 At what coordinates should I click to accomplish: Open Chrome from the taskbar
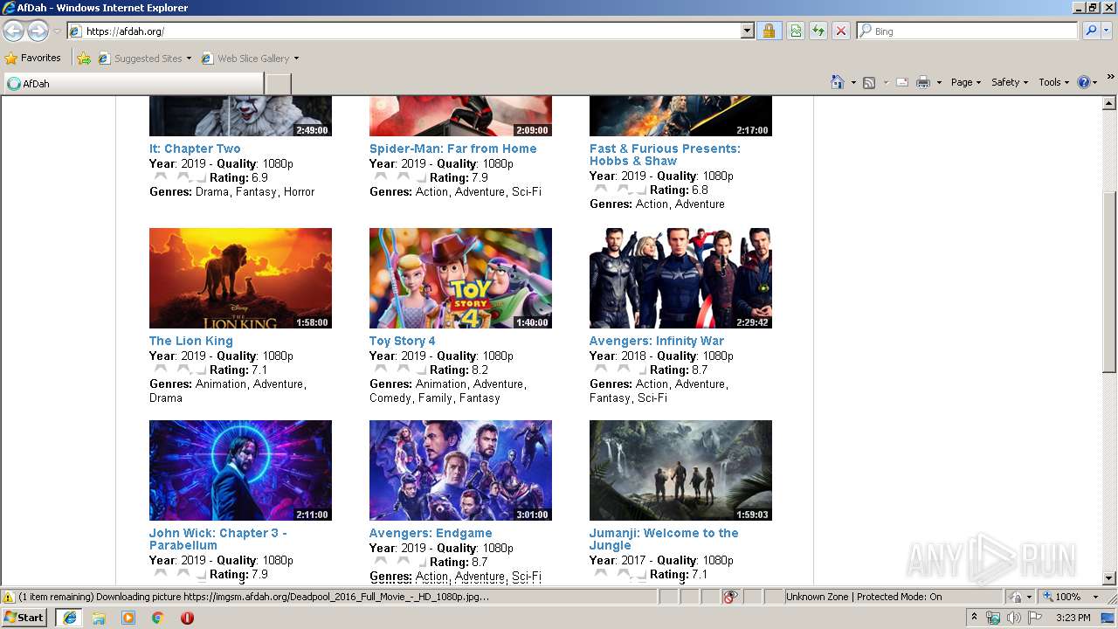pyautogui.click(x=158, y=618)
